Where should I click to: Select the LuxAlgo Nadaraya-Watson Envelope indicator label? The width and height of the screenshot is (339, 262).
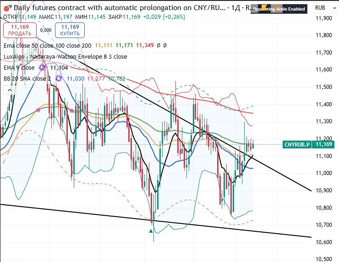pos(66,57)
